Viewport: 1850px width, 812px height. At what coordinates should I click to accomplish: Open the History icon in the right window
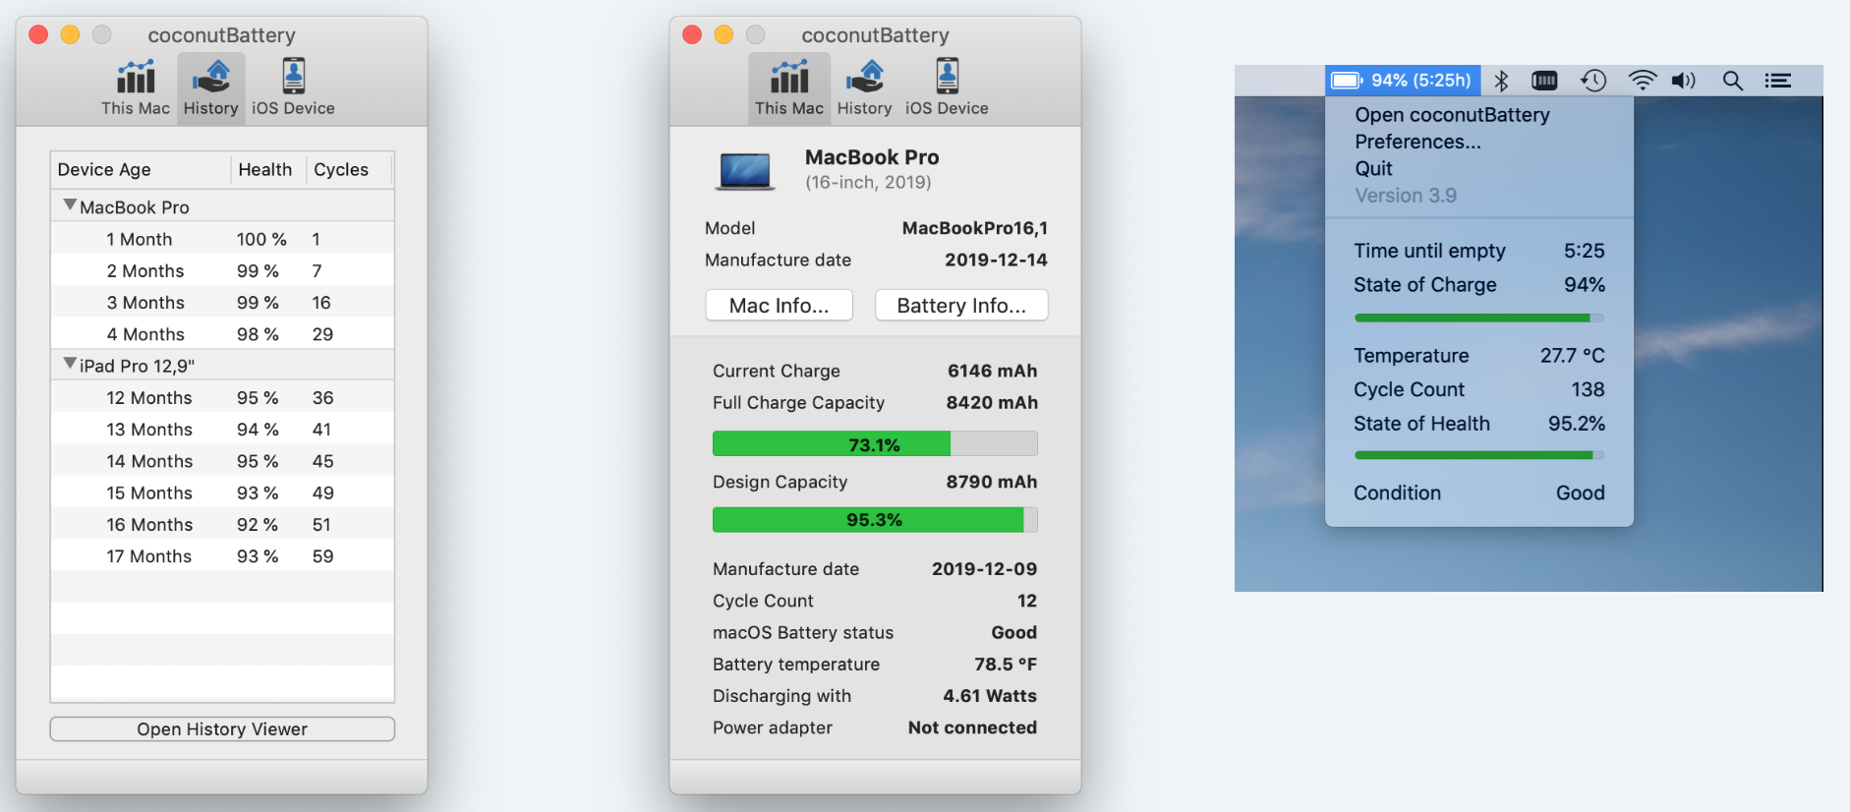click(864, 87)
